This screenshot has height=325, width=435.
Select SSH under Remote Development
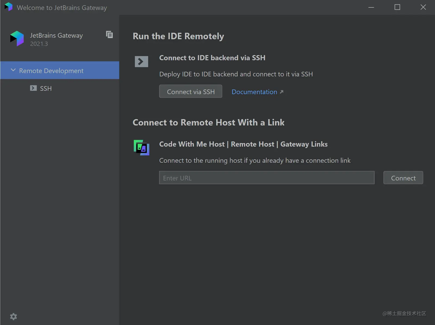tap(46, 88)
